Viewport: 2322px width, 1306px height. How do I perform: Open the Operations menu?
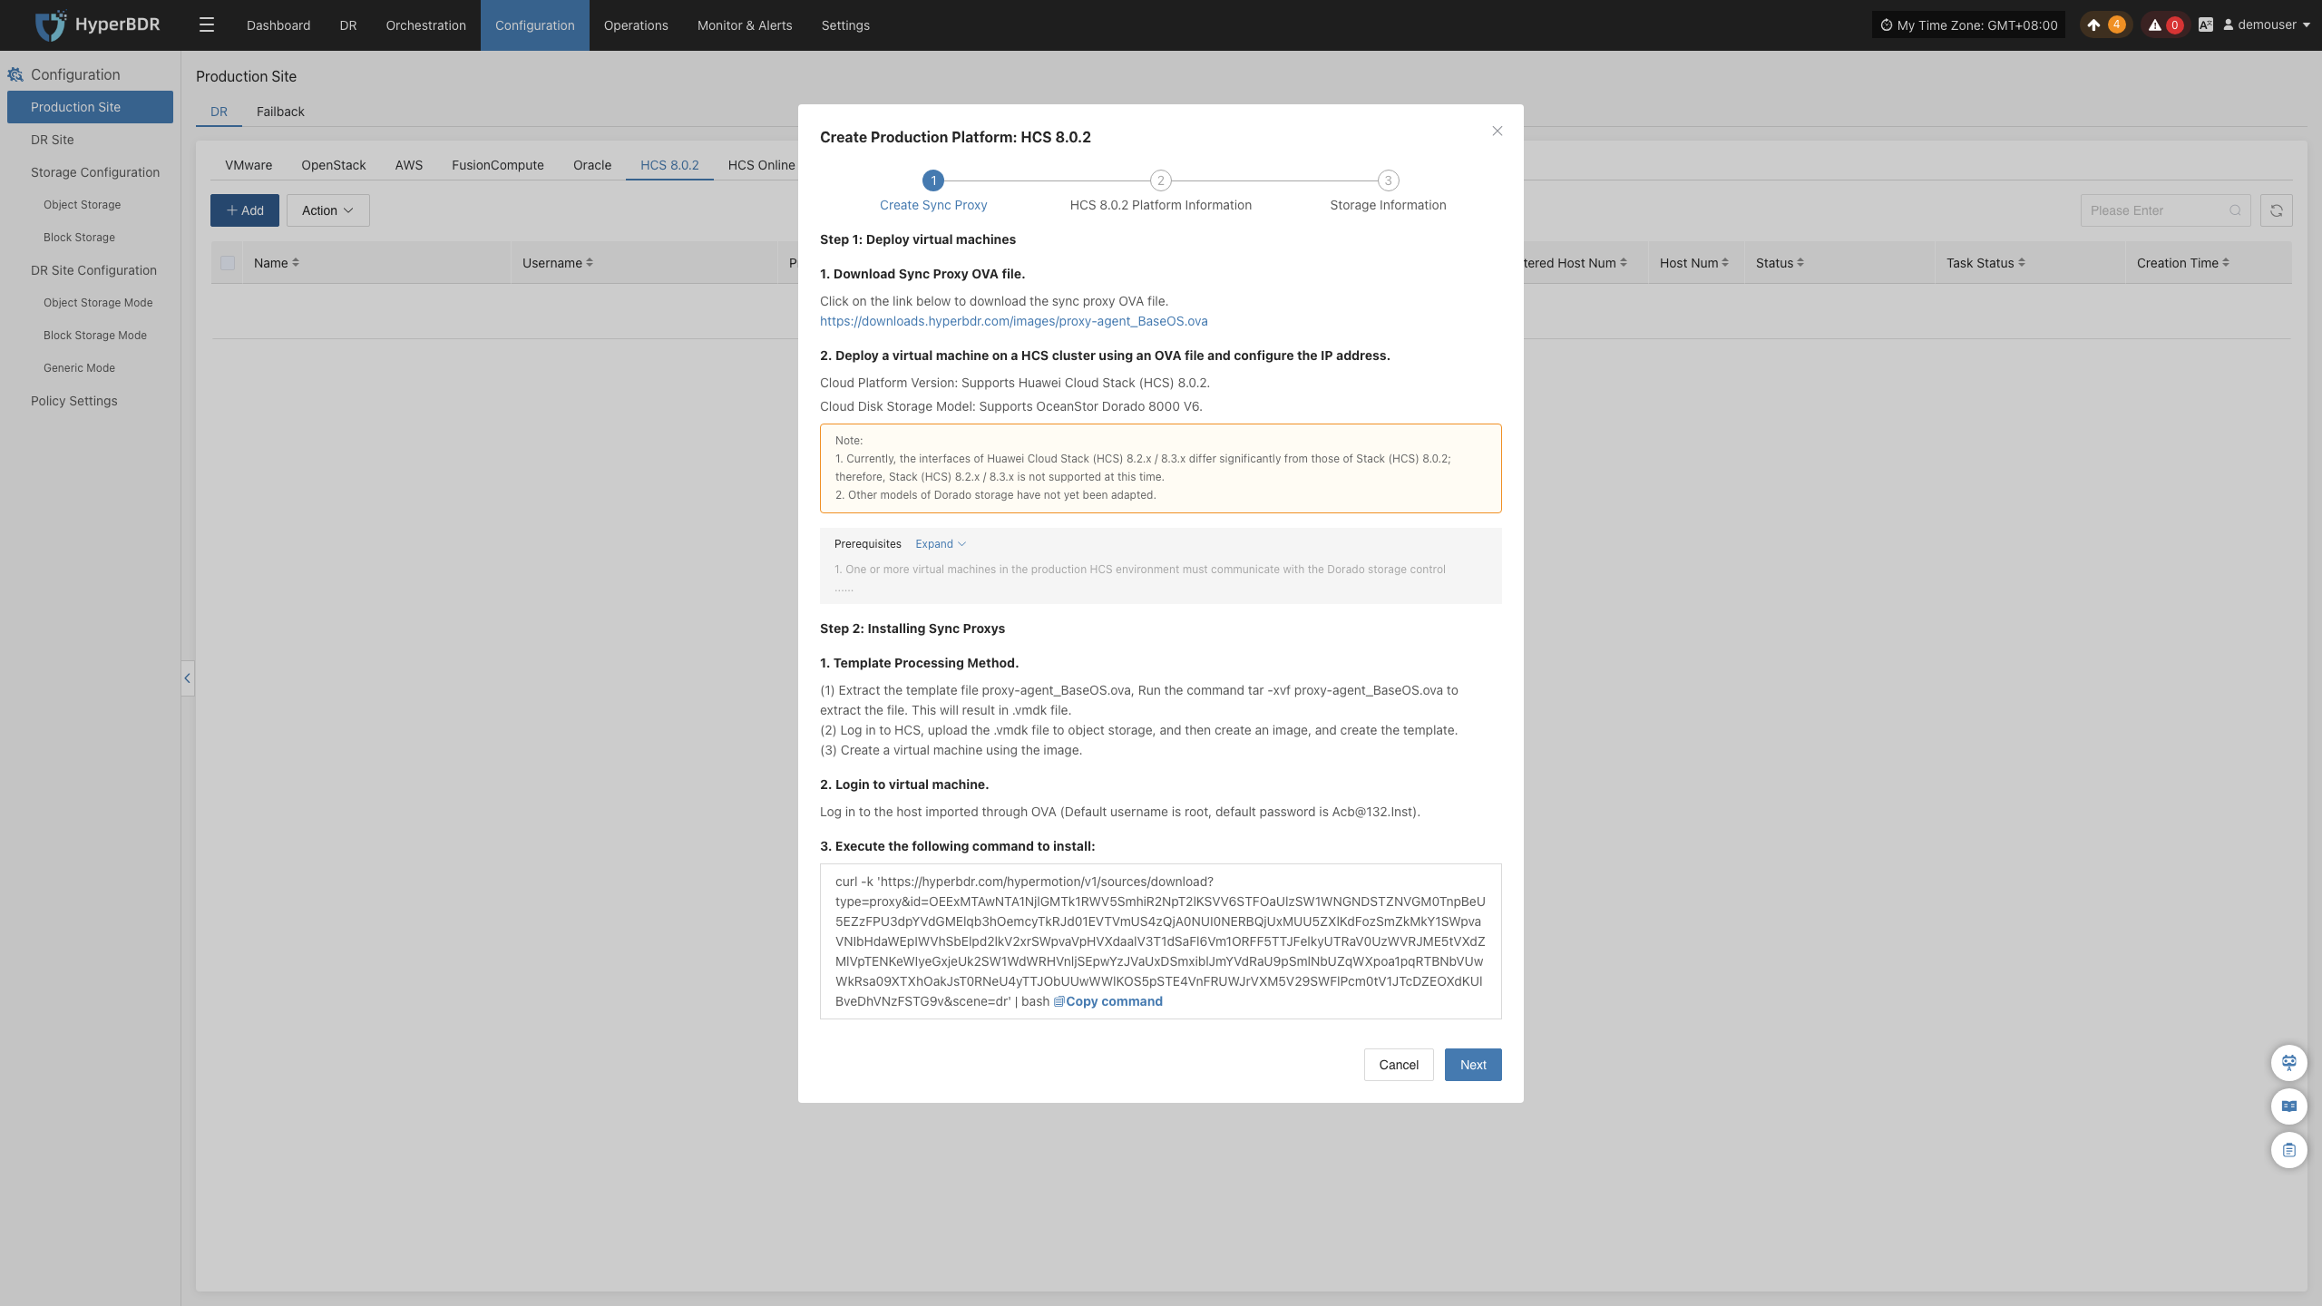tap(636, 25)
